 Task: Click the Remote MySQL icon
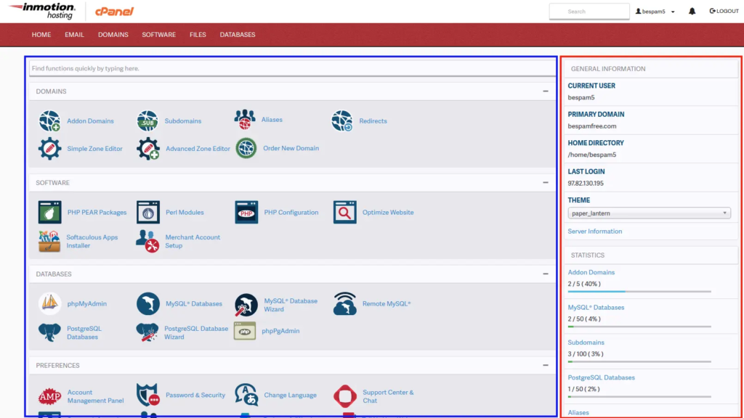coord(344,303)
